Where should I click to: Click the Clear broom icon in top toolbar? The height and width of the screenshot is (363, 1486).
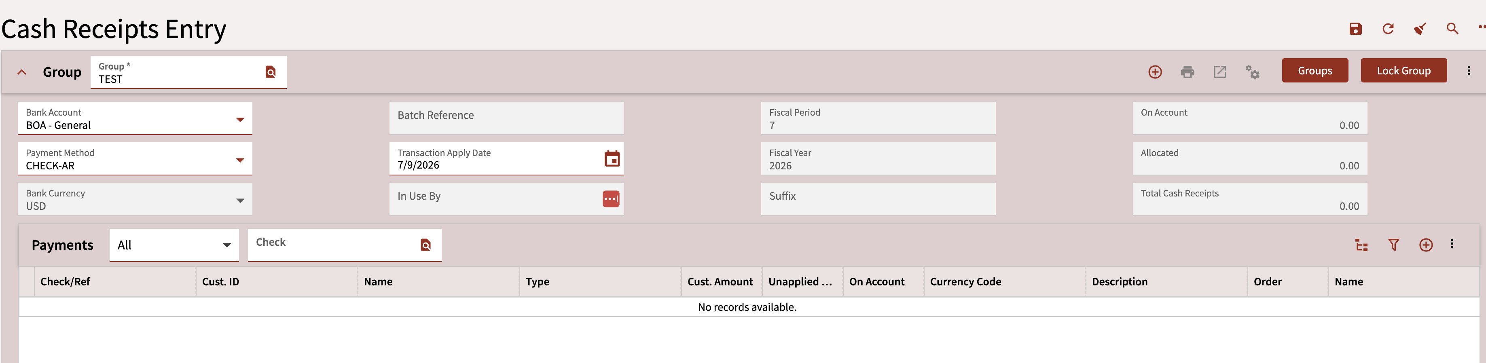point(1420,29)
